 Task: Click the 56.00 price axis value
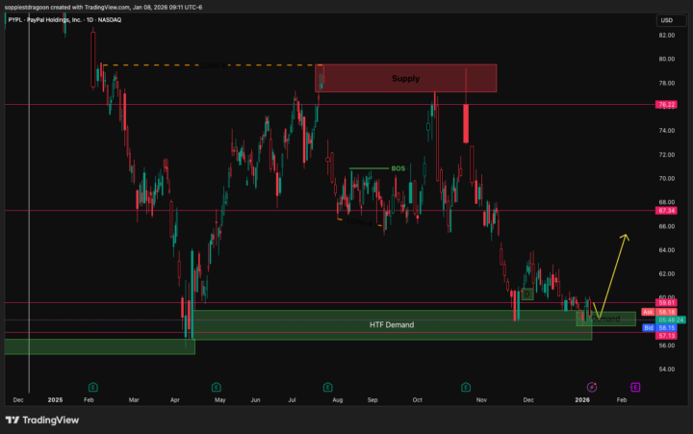pyautogui.click(x=666, y=345)
